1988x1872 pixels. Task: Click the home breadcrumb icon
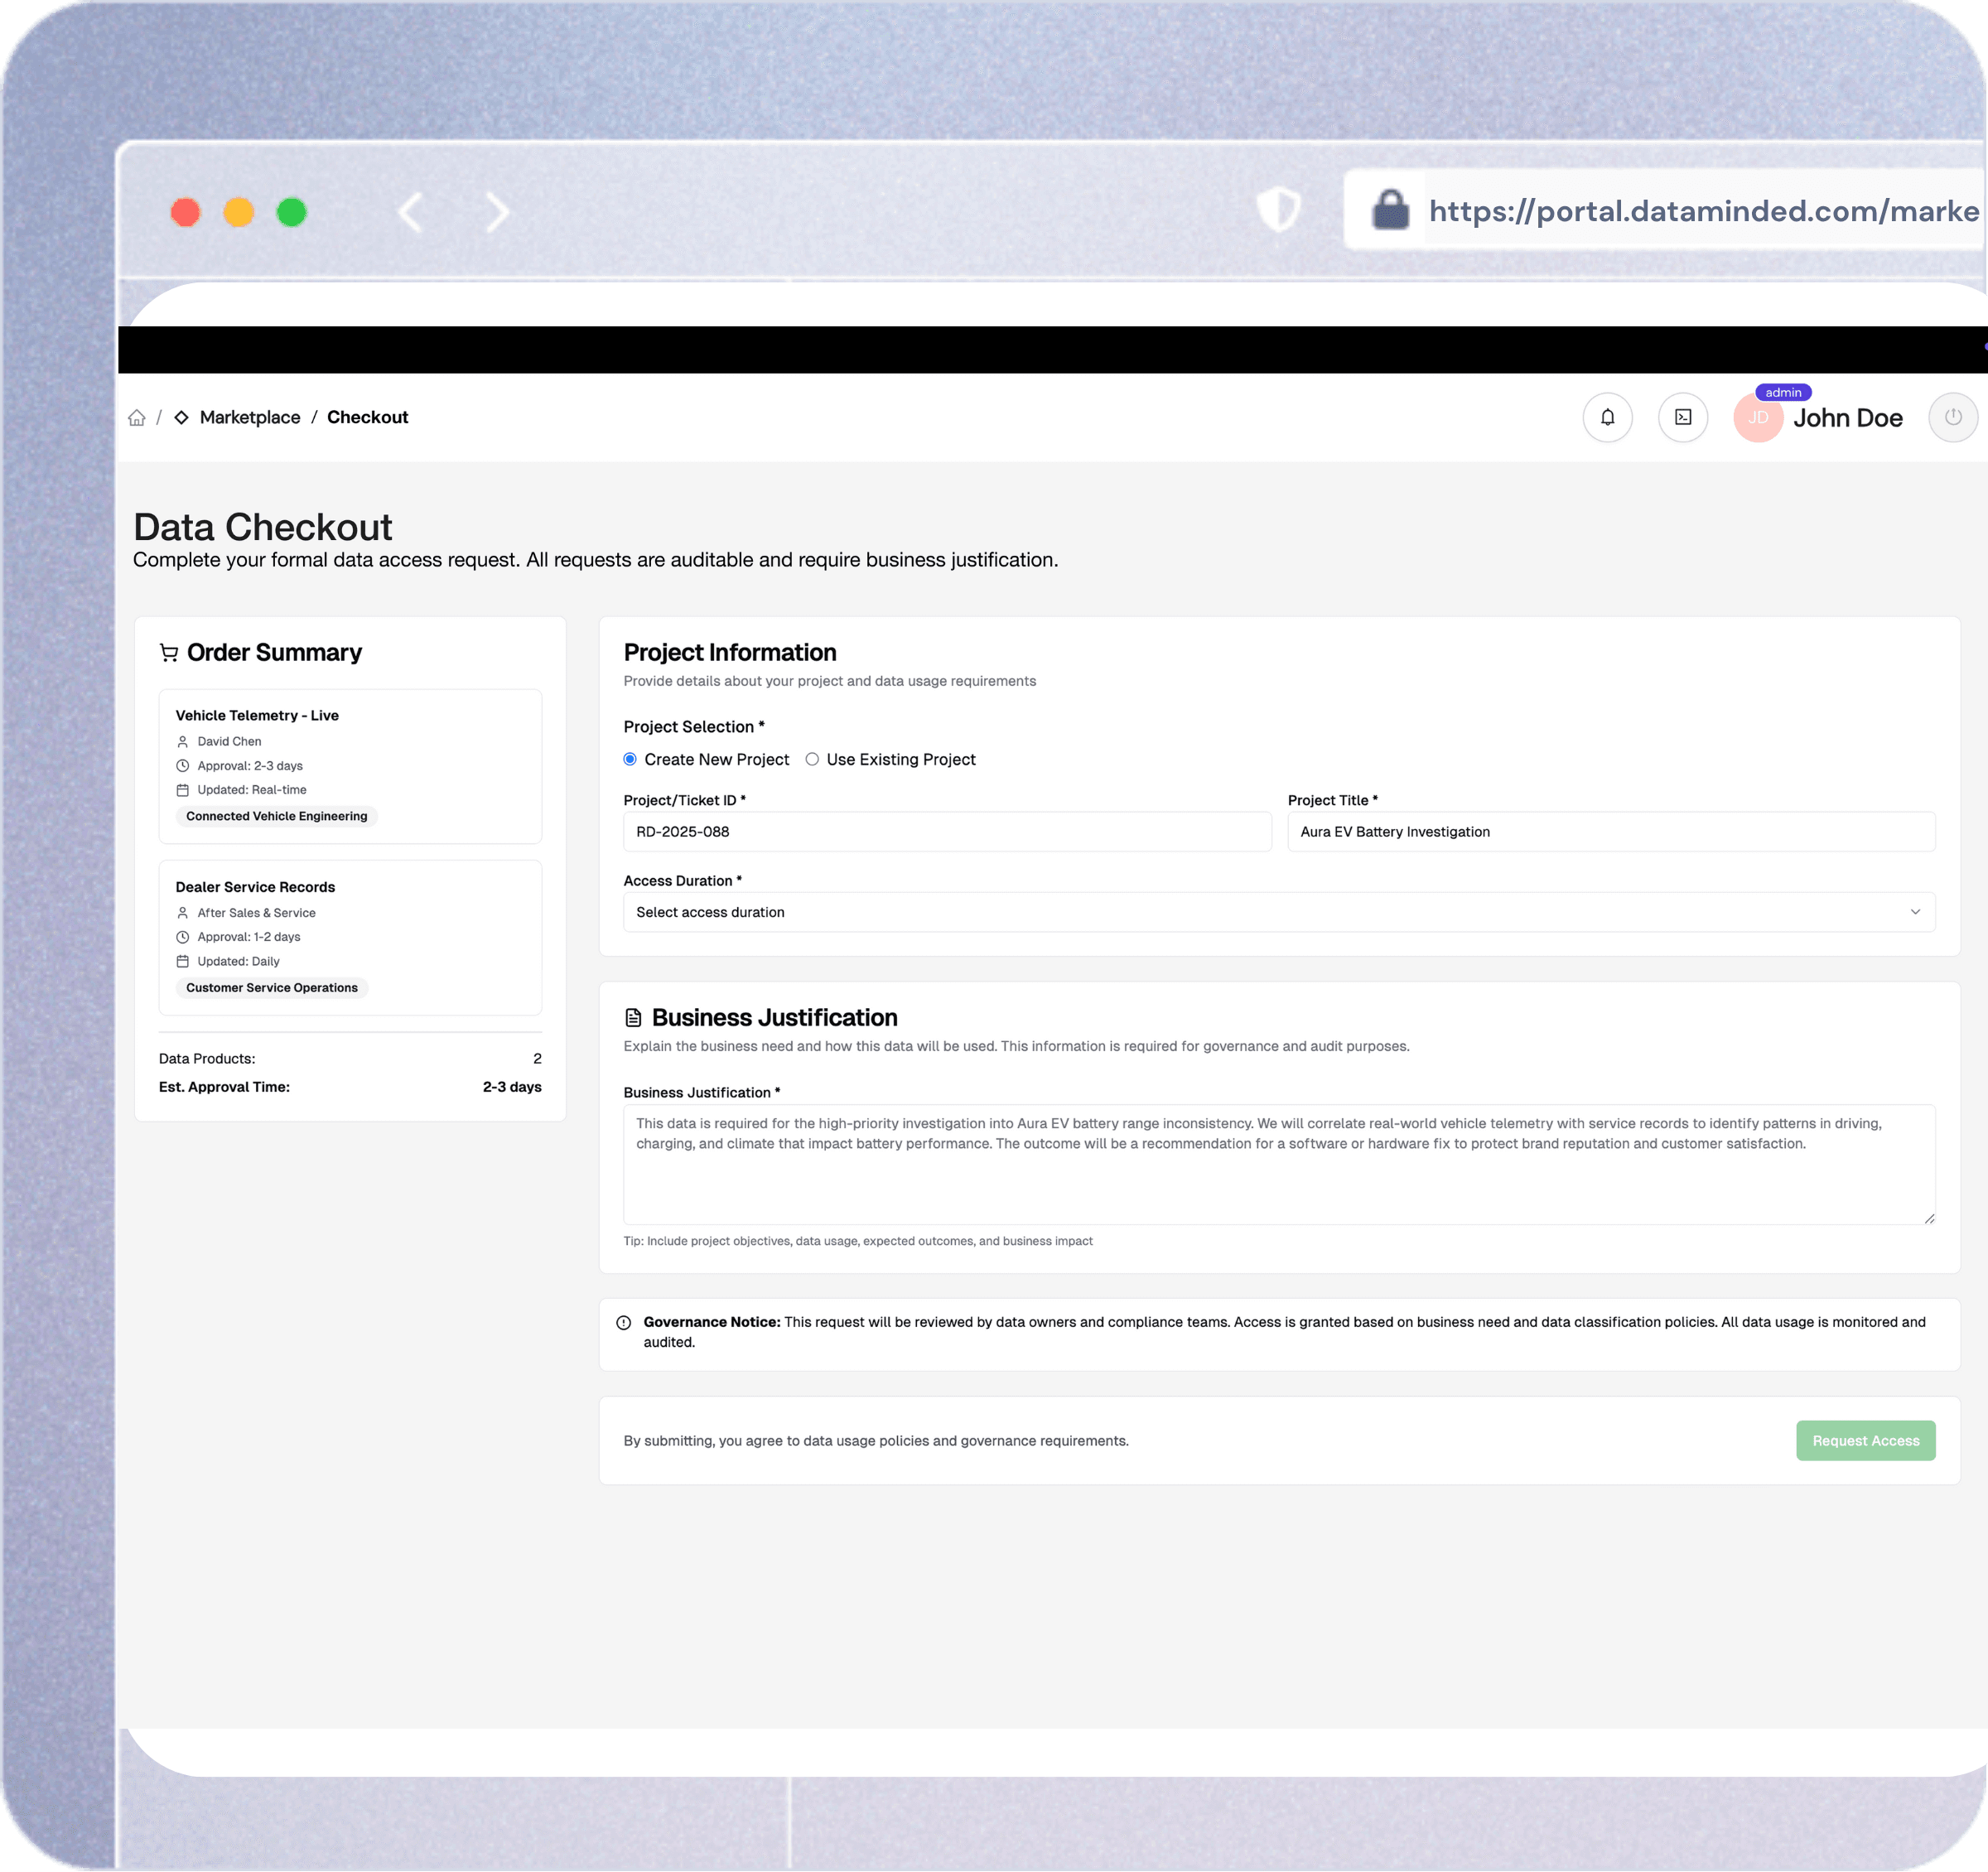[137, 418]
